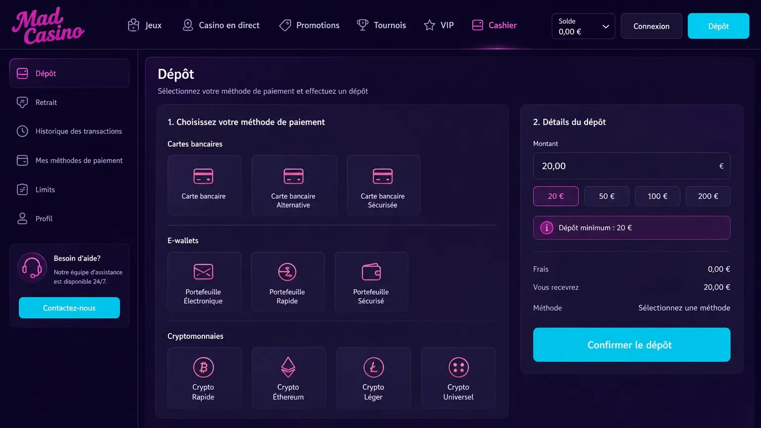View the Profil page
Image resolution: width=761 pixels, height=428 pixels.
69,218
